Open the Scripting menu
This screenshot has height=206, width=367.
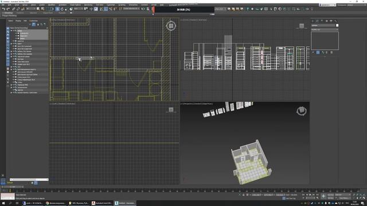pyautogui.click(x=122, y=5)
